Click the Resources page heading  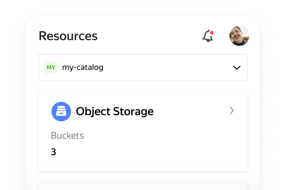click(x=68, y=36)
